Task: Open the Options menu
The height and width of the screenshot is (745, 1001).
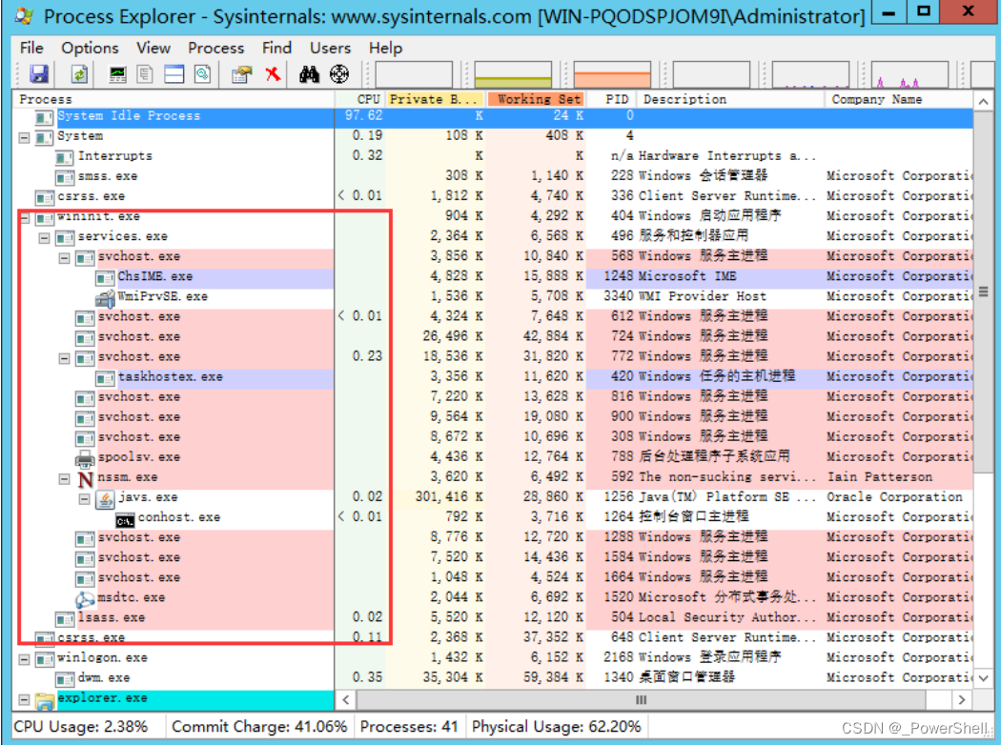Action: coord(90,48)
